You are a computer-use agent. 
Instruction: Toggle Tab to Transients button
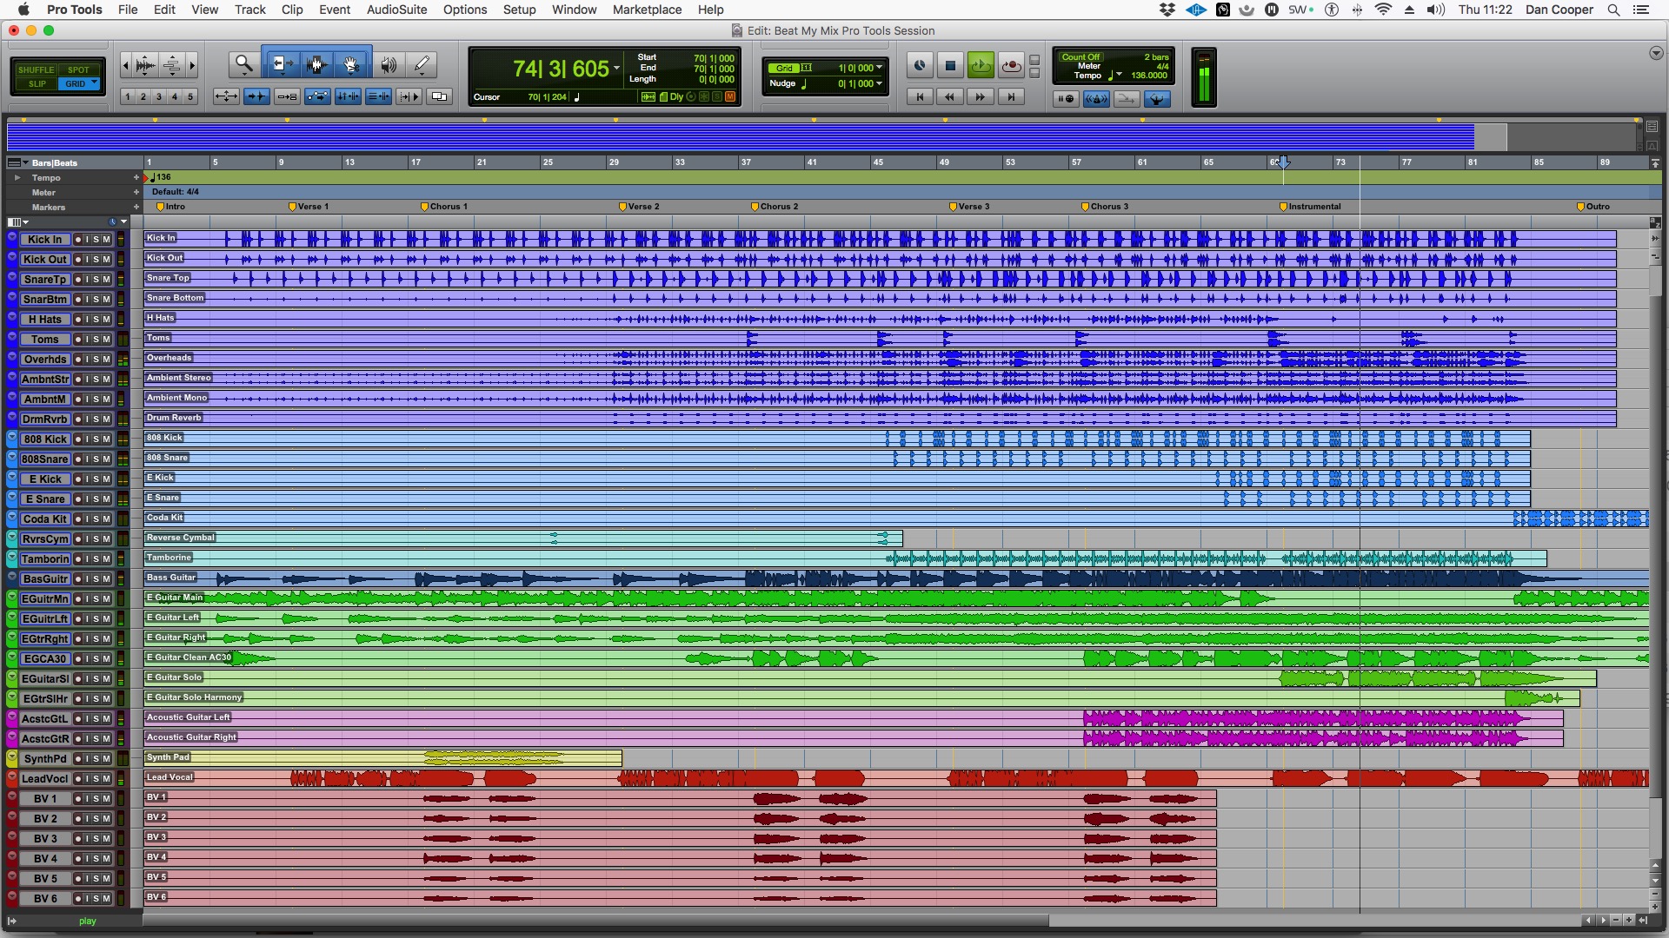coord(256,96)
